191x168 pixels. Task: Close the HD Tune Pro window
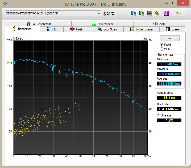(183, 3)
